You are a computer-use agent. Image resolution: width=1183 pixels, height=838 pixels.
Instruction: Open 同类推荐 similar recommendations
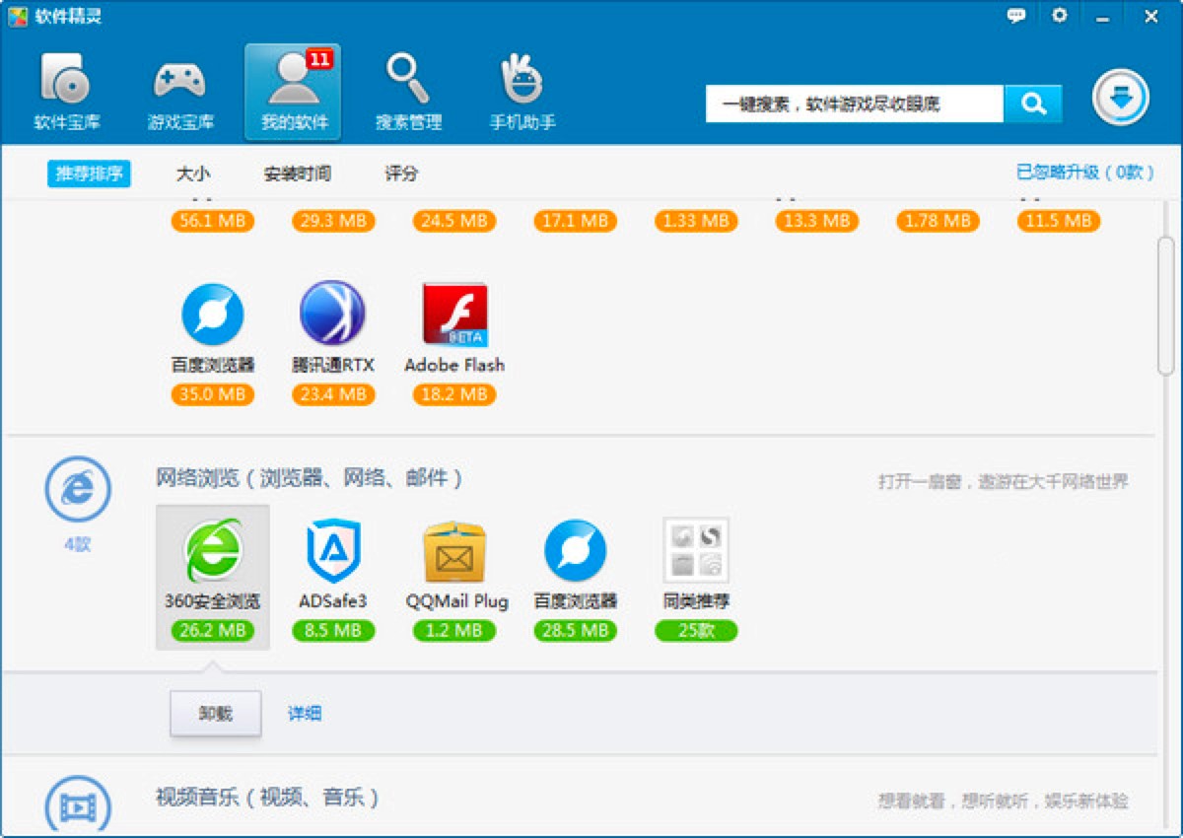[x=696, y=550]
